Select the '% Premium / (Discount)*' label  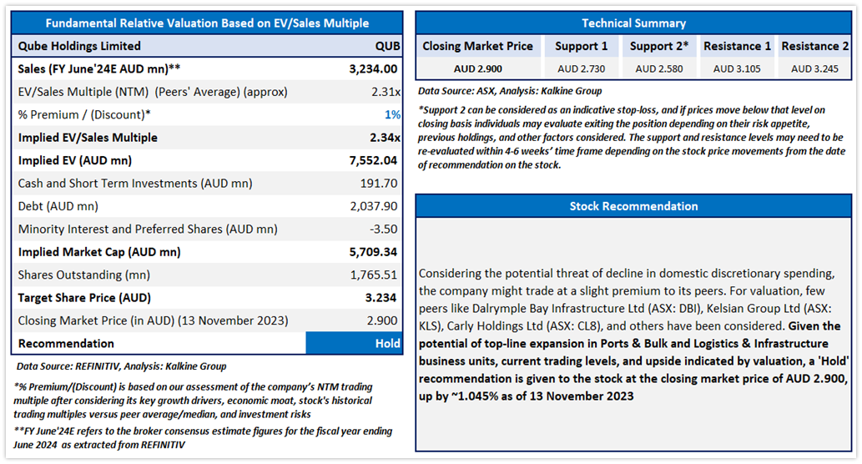(x=84, y=115)
